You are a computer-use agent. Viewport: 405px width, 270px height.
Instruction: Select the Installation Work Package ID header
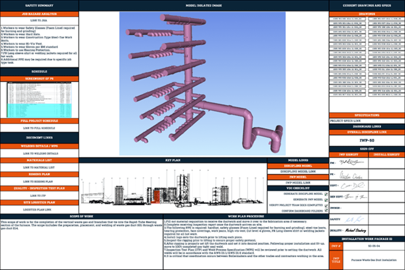pos(367,239)
